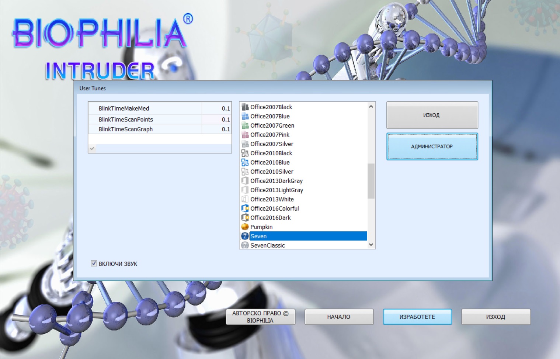
Task: Click the Office2016Dark skin icon
Action: pyautogui.click(x=245, y=218)
